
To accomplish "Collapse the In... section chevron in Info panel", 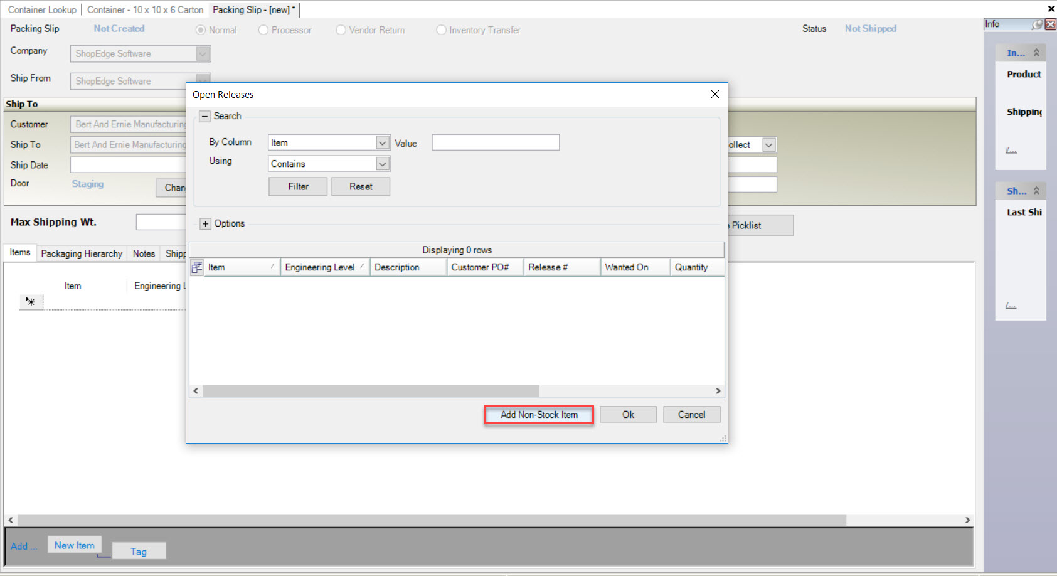I will 1036,53.
